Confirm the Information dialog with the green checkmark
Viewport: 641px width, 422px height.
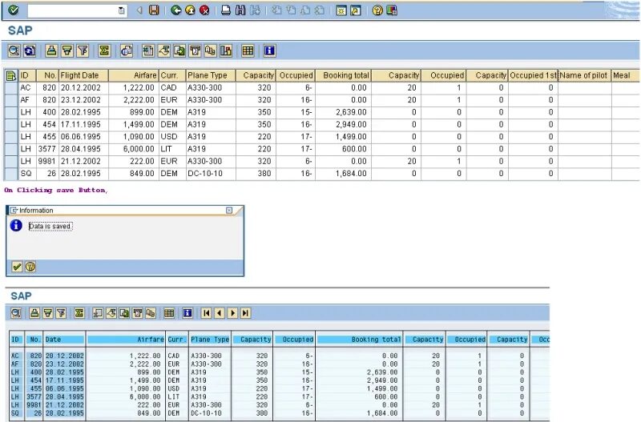click(x=17, y=267)
